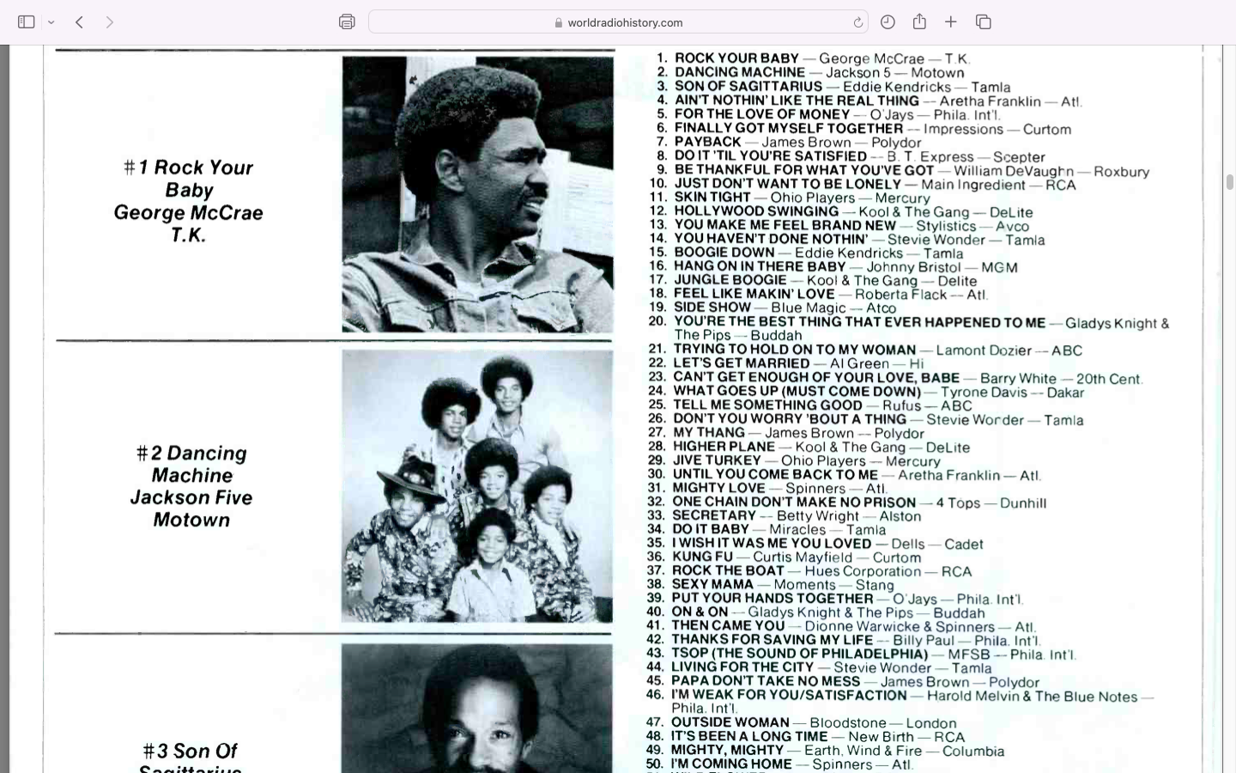
Task: Click the Eddie Kendricks photo at bottom
Action: click(x=477, y=708)
